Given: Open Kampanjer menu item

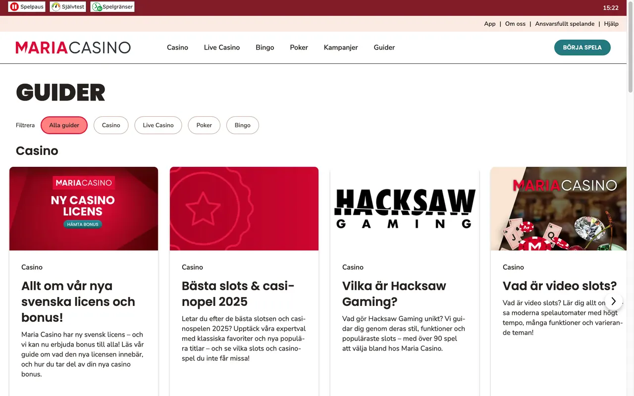Looking at the screenshot, I should pyautogui.click(x=341, y=48).
